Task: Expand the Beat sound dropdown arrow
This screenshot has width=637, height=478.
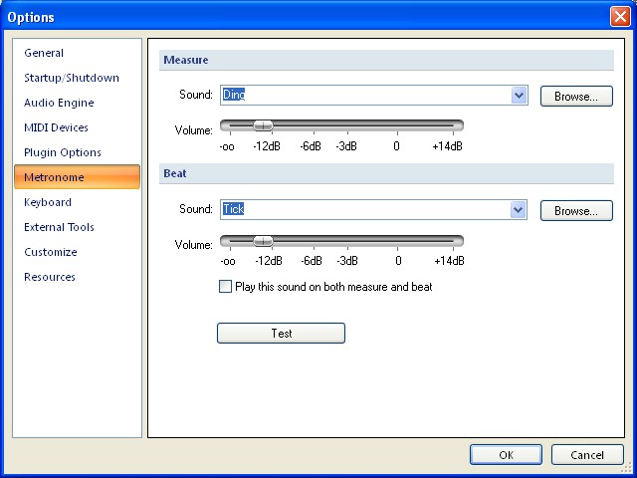Action: 518,210
